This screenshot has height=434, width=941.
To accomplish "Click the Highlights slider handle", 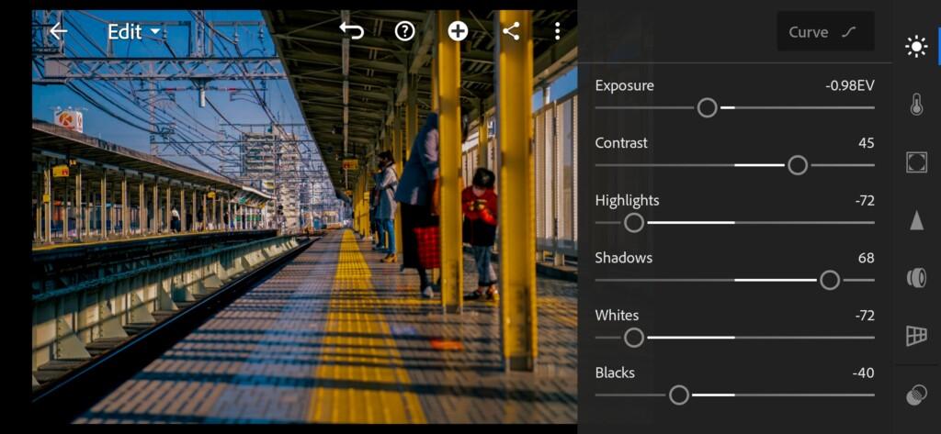I will (x=634, y=223).
